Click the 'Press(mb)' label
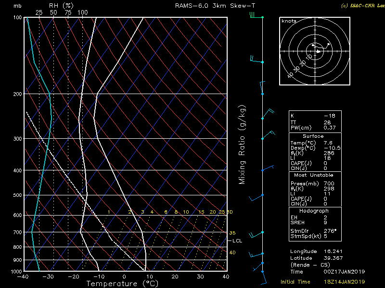385x288 pixels. 305,184
